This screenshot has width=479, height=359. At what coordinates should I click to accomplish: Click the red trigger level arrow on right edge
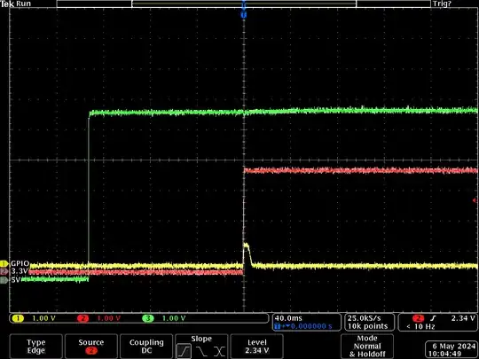475,200
